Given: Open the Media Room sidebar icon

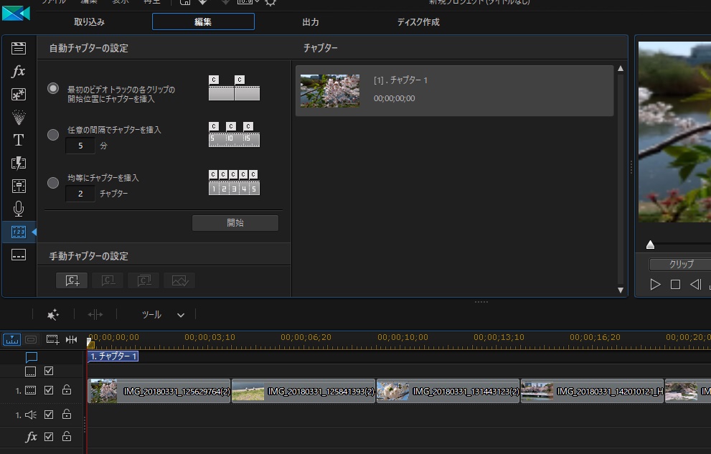Looking at the screenshot, I should 19,49.
